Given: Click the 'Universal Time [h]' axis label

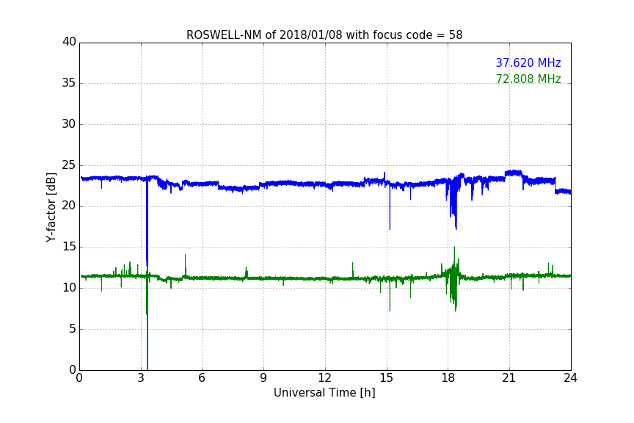Looking at the screenshot, I should pyautogui.click(x=324, y=393).
